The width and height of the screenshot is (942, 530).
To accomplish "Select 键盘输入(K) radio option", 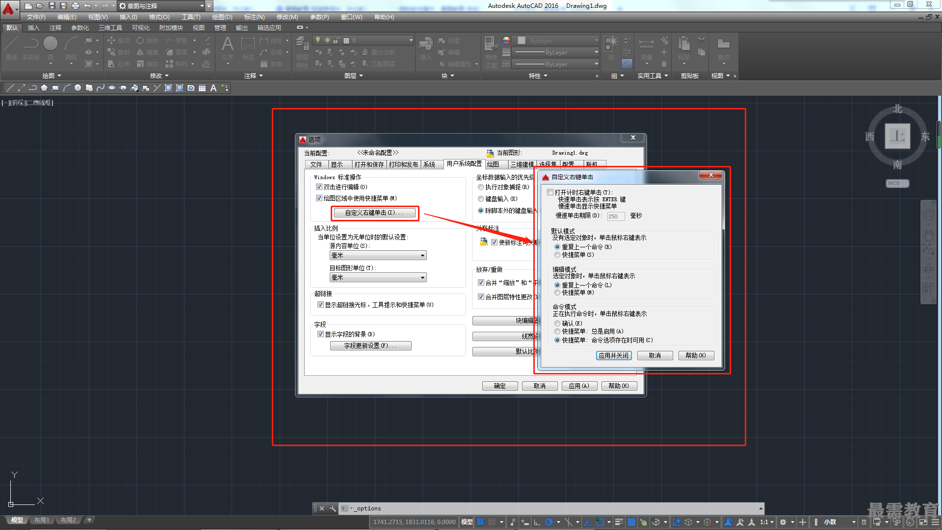I will 481,199.
